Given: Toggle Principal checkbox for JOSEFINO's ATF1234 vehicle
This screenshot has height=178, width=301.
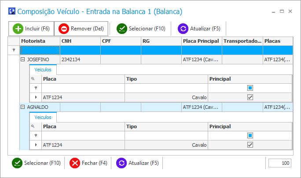Looking at the screenshot, I should 250,97.
